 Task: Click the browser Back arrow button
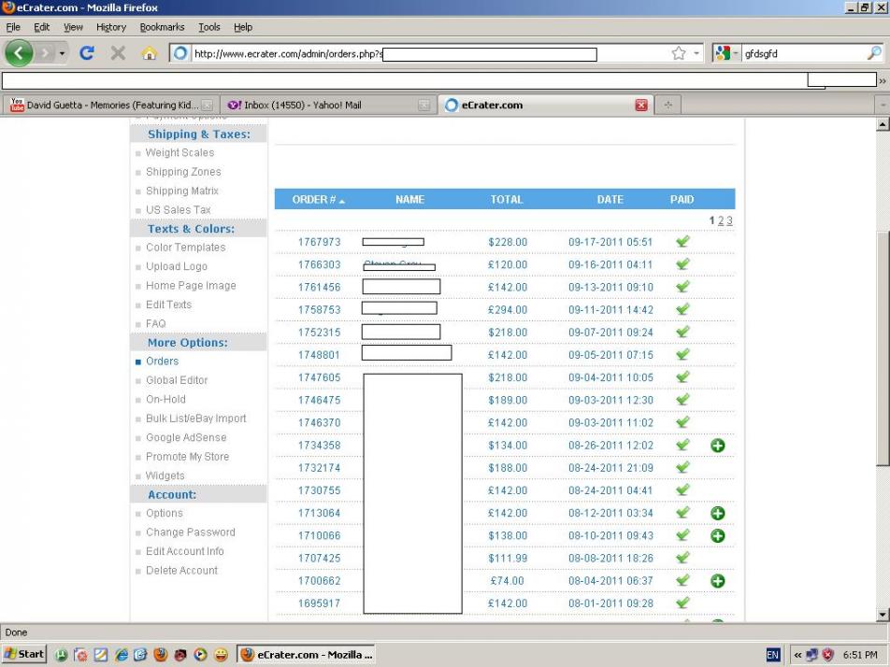20,53
